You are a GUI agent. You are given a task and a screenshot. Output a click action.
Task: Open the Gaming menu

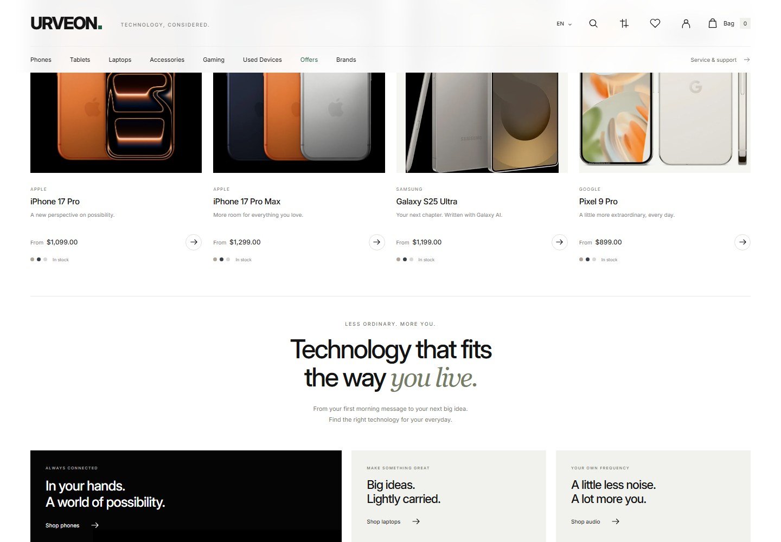(x=214, y=60)
